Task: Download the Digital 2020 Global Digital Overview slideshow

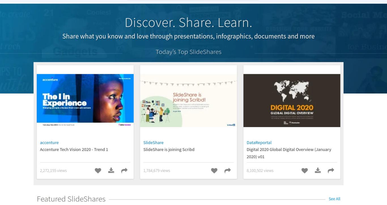Action: tap(318, 170)
